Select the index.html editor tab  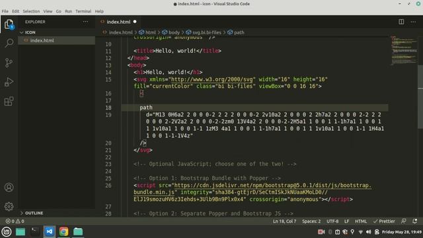pos(118,22)
